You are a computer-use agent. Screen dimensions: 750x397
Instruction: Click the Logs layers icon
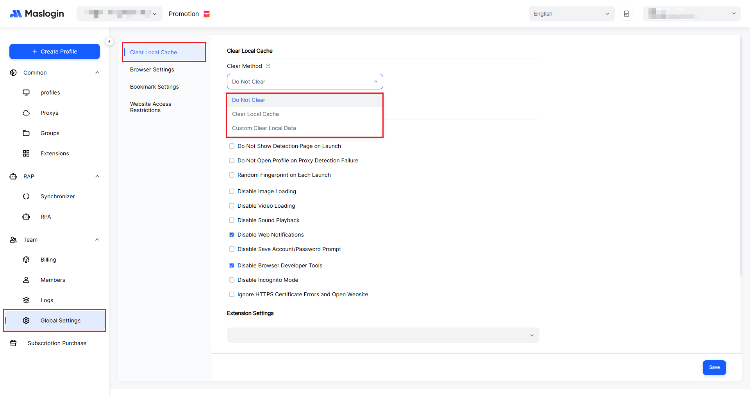coord(26,300)
